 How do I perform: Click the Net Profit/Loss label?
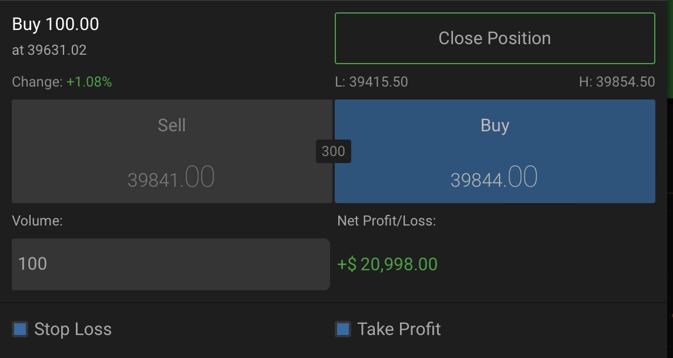[x=387, y=221]
